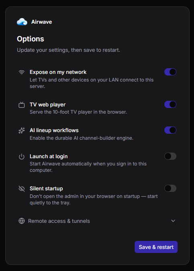Screen dimensions: 194x271
Task: Click the 'Expose on my network' label
Action: point(58,72)
